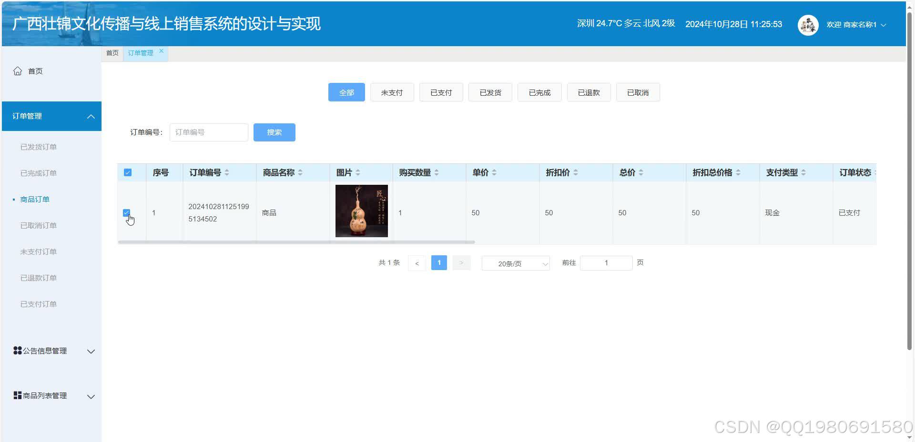Click the home icon beside 首页 in sidebar

point(18,70)
